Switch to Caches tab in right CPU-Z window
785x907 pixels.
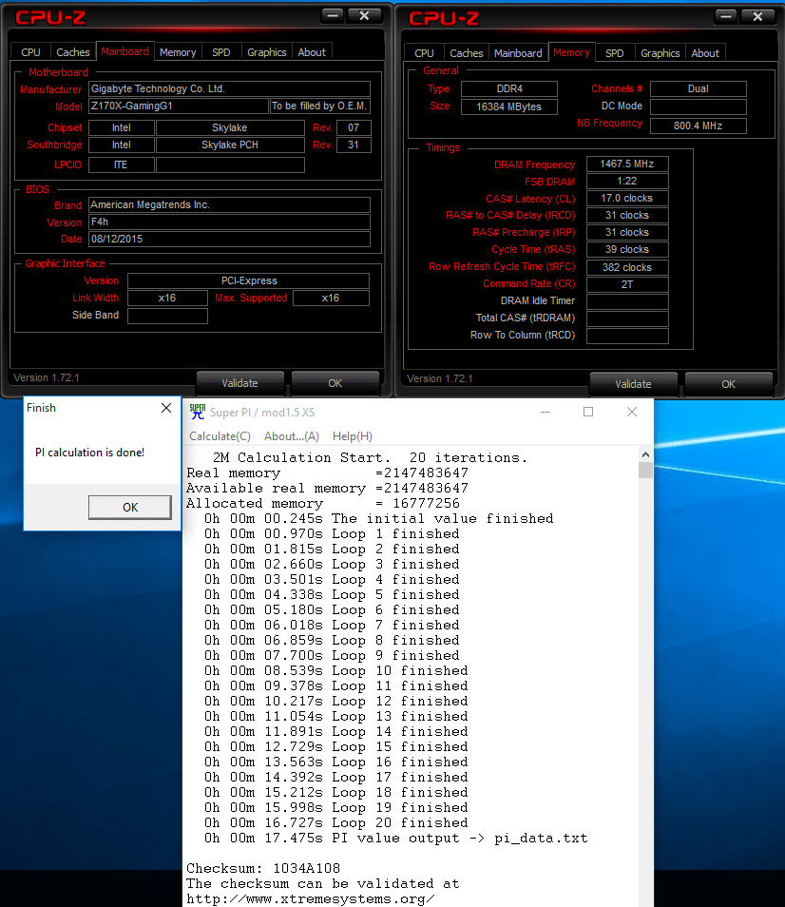coord(467,53)
